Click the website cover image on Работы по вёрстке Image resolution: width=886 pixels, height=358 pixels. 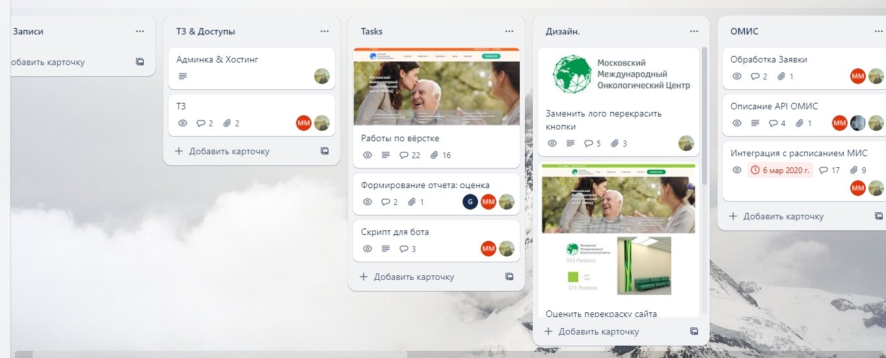click(x=436, y=87)
